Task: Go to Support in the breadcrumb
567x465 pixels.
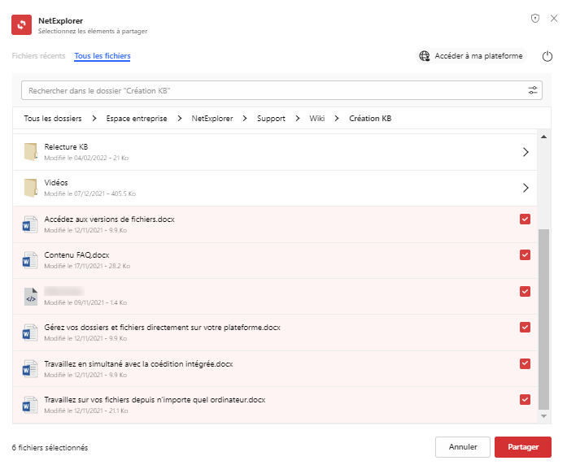Action: click(271, 119)
